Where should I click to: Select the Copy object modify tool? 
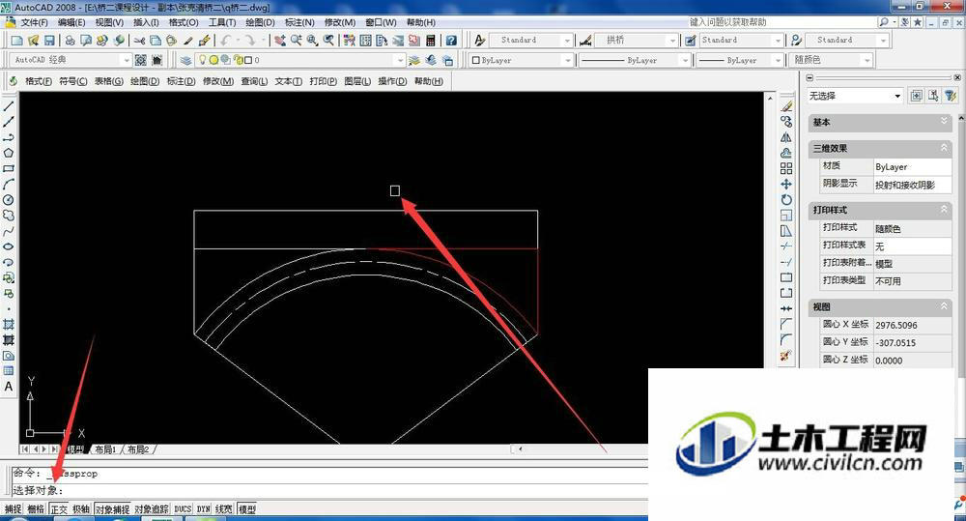point(786,122)
